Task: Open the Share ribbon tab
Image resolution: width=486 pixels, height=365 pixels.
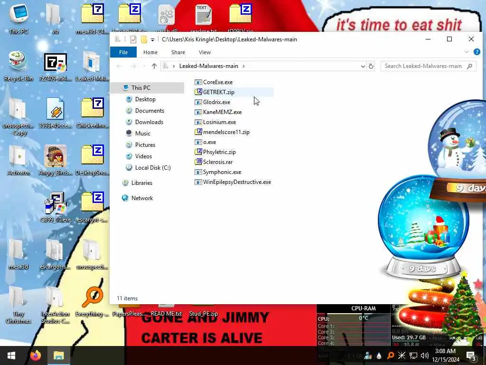Action: [x=178, y=52]
